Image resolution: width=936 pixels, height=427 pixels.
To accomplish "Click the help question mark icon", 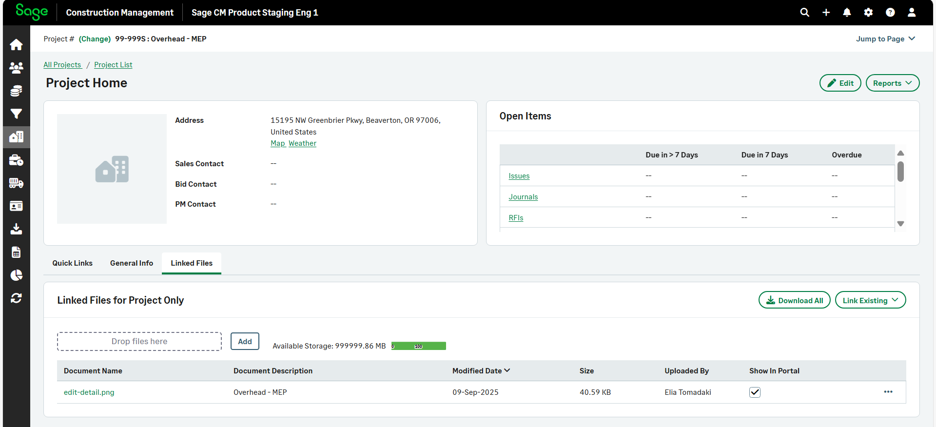I will [x=890, y=13].
